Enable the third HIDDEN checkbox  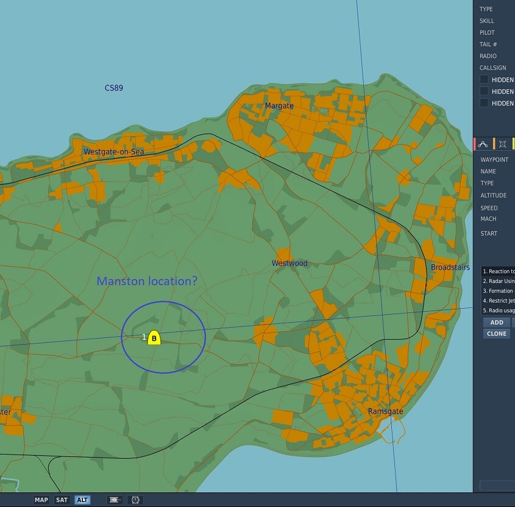point(484,102)
